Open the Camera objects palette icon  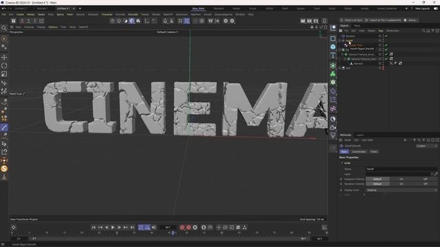pos(333,128)
